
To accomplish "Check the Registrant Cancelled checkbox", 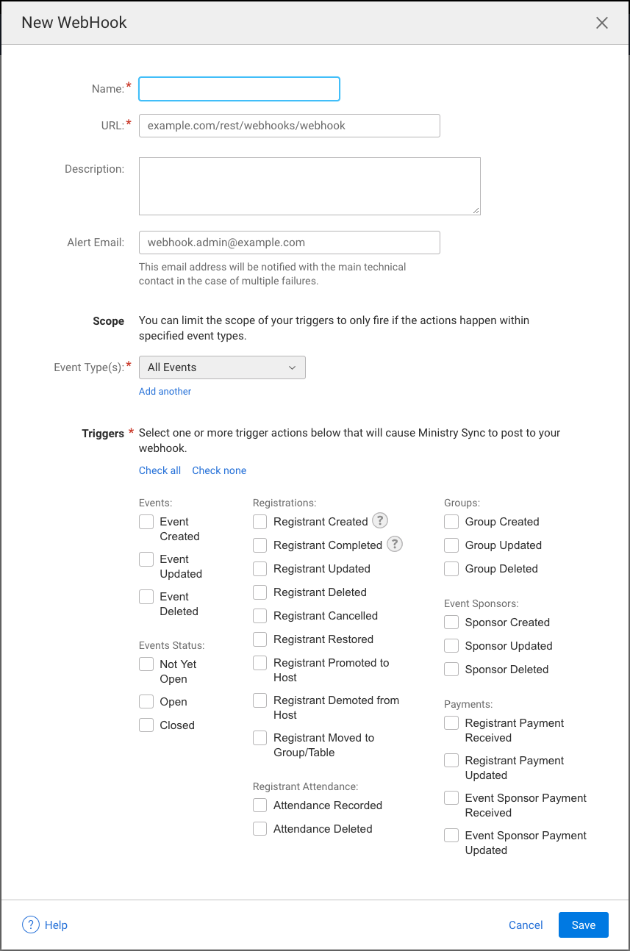I will [260, 616].
